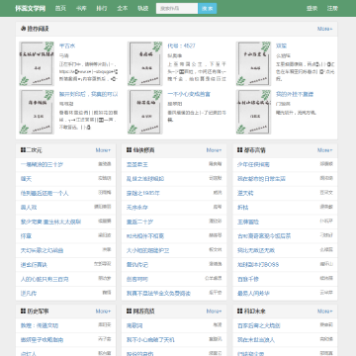Open 我在都市的日常生活 in 都市言情 list
This screenshot has height=356, width=356.
[261, 179]
